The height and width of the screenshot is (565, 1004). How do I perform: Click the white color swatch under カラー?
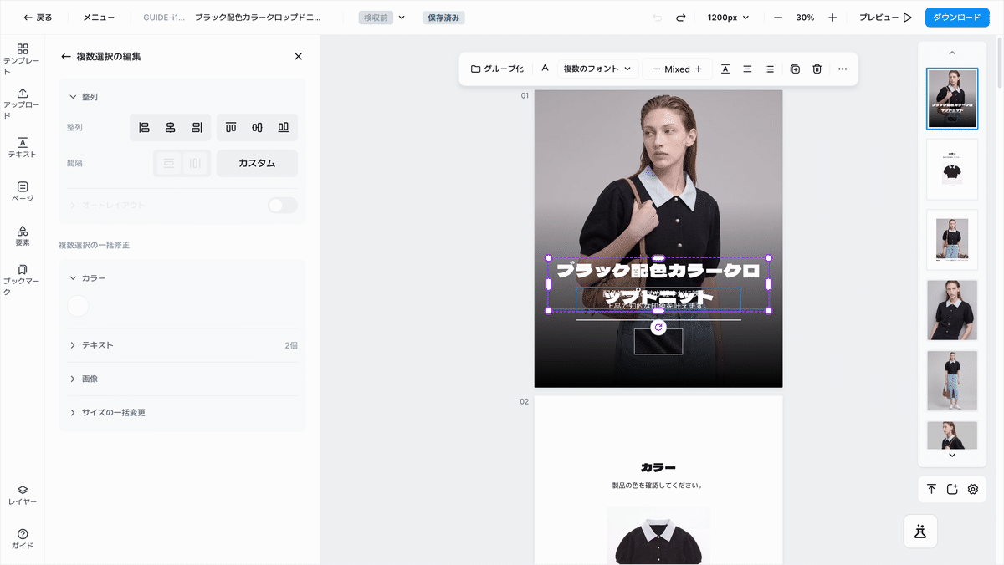78,306
